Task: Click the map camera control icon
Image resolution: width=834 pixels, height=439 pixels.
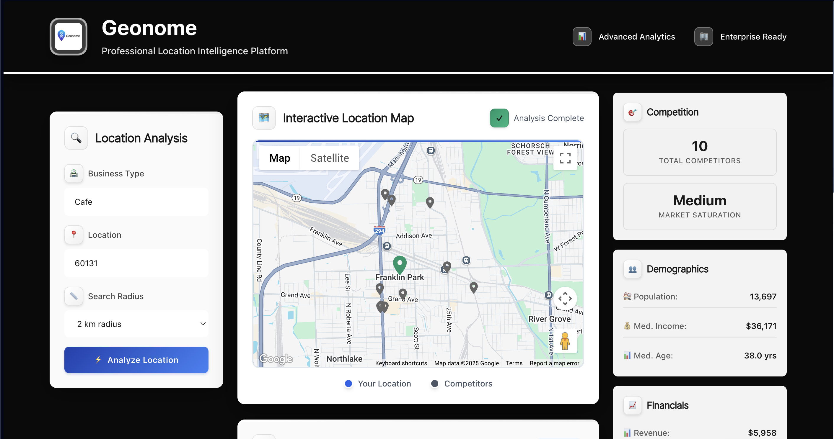Action: [x=565, y=298]
